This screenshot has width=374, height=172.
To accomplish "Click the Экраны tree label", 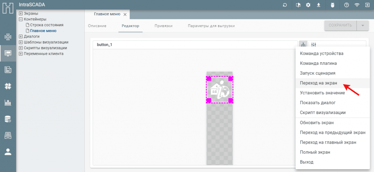I will (31, 13).
